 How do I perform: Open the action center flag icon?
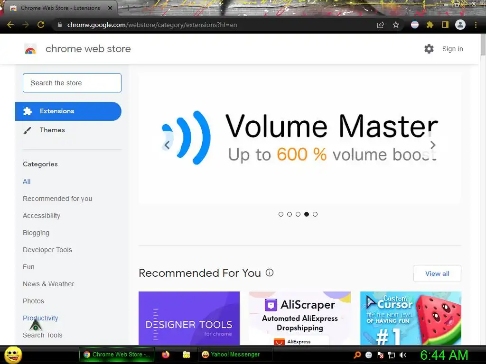[380, 355]
